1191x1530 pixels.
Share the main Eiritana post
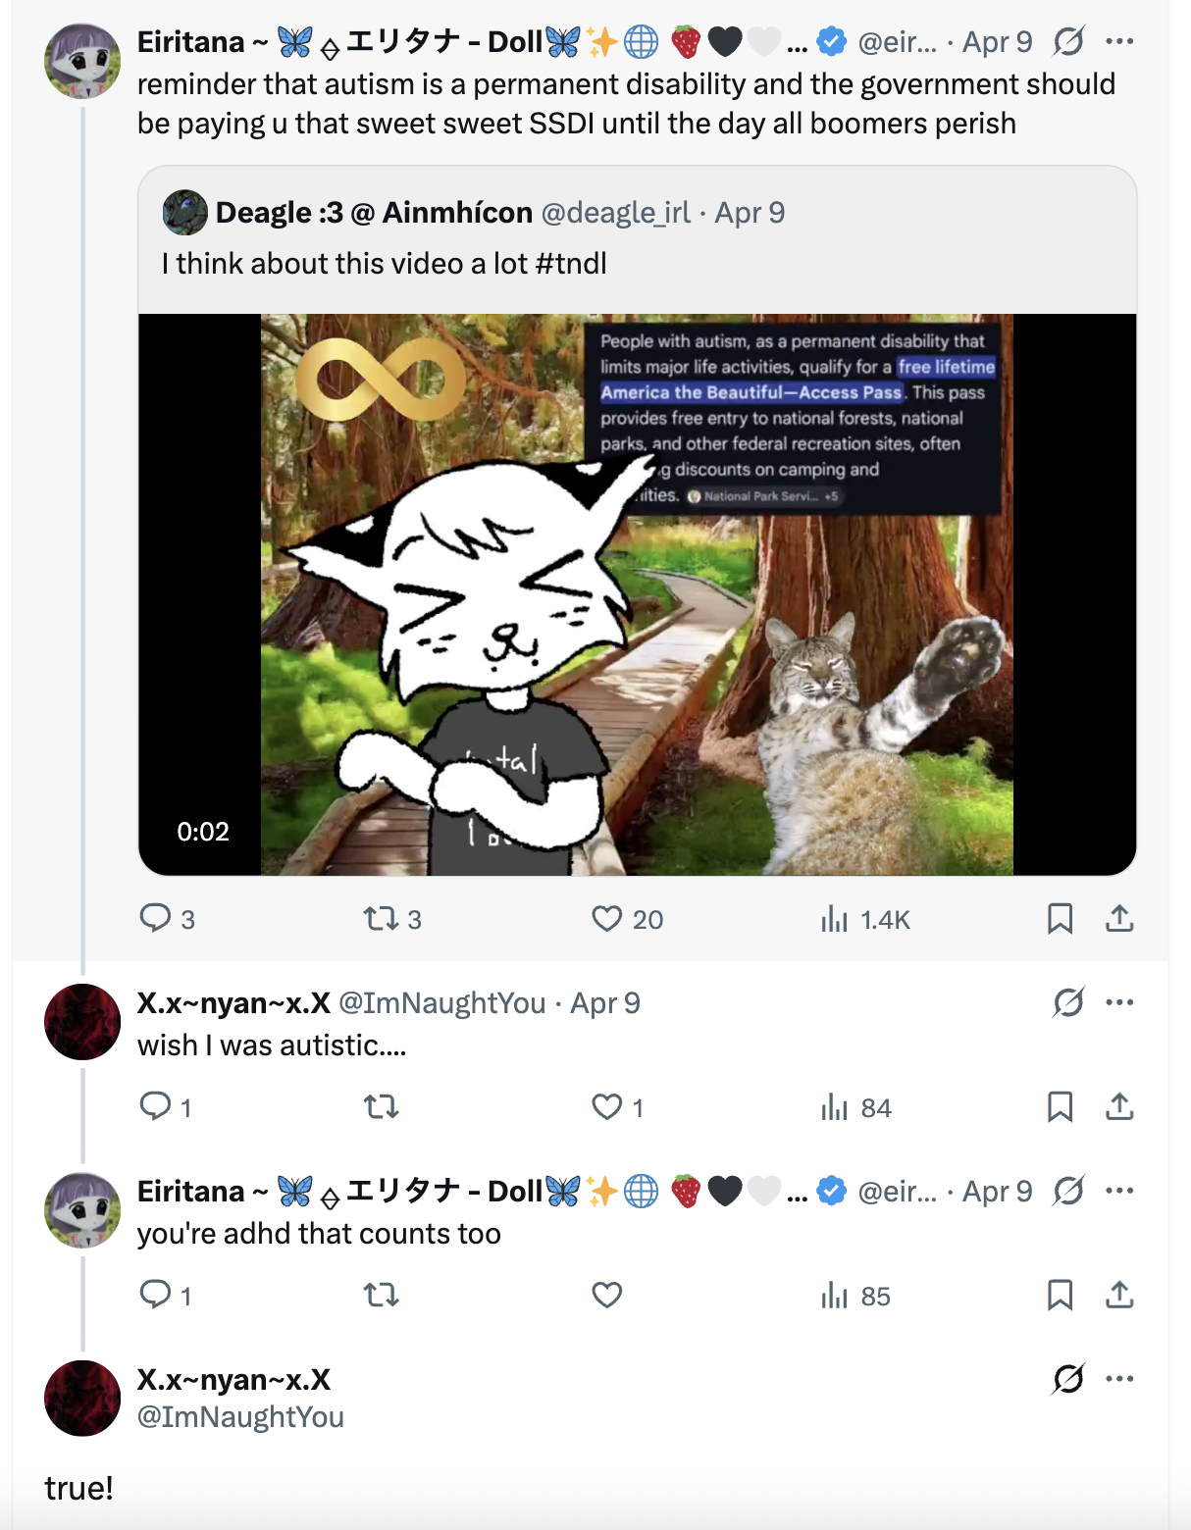pyautogui.click(x=1119, y=919)
